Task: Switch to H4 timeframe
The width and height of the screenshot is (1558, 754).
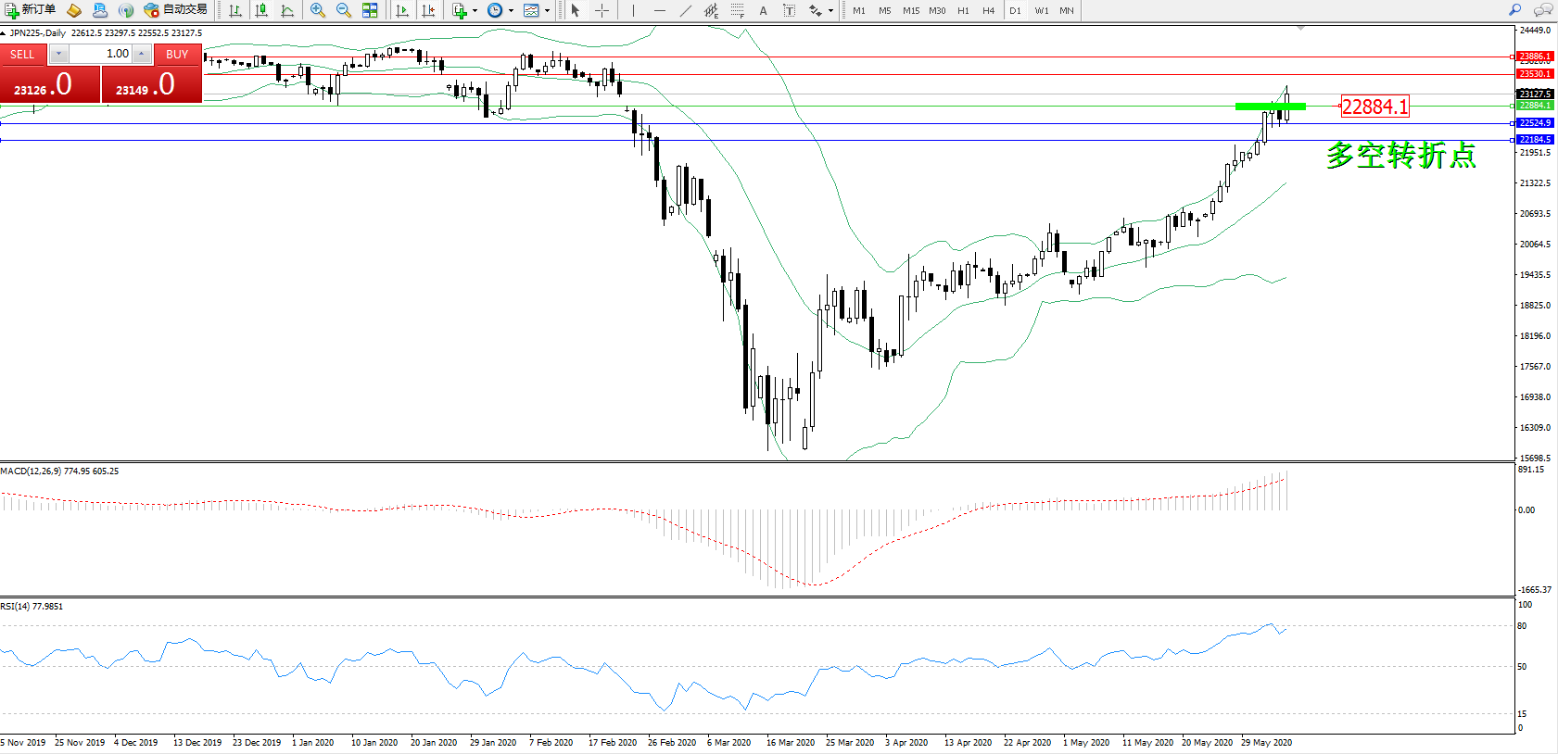Action: (x=989, y=10)
